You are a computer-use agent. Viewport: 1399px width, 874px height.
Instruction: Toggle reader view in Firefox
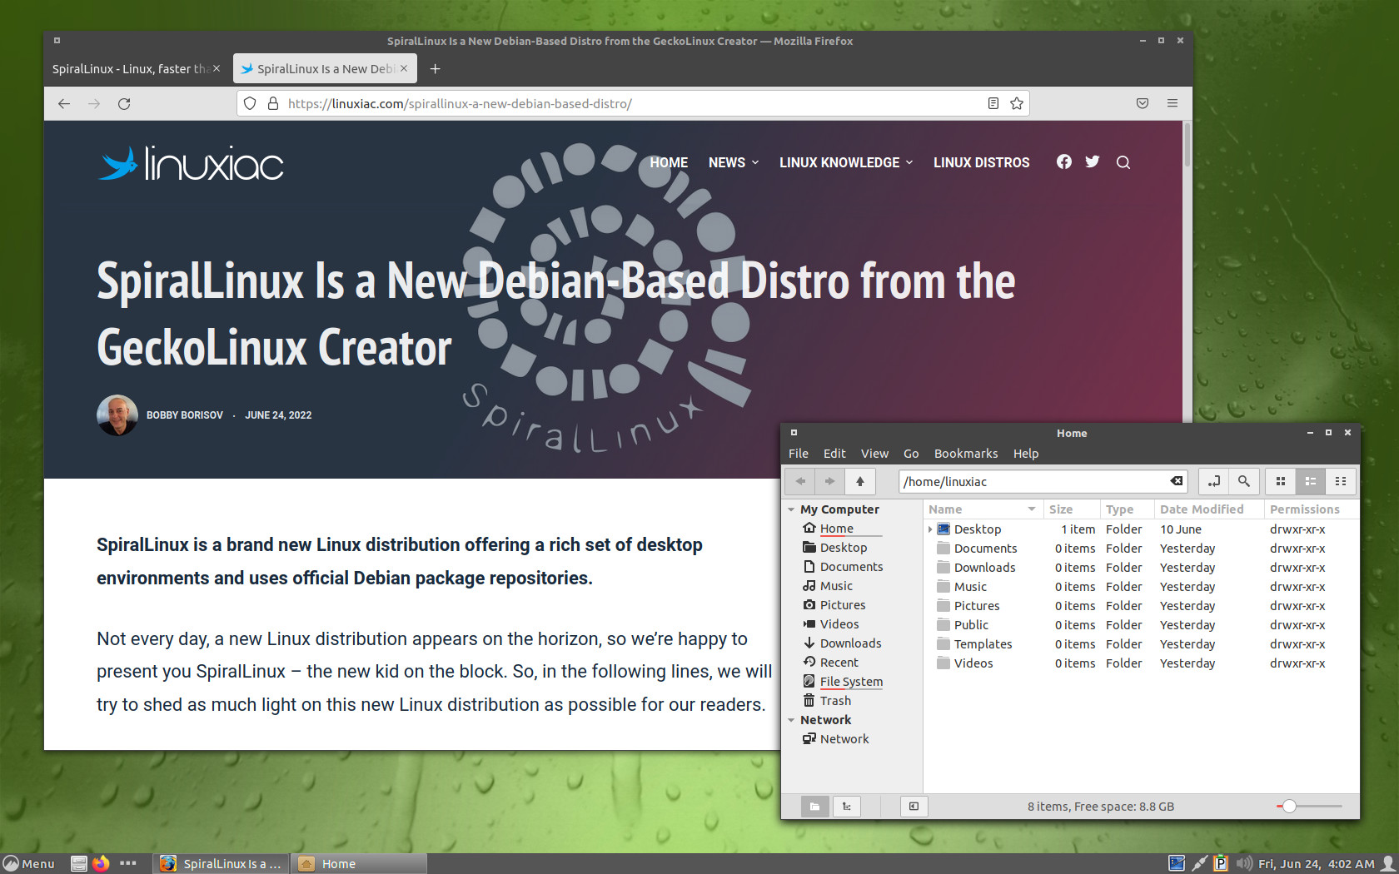993,103
